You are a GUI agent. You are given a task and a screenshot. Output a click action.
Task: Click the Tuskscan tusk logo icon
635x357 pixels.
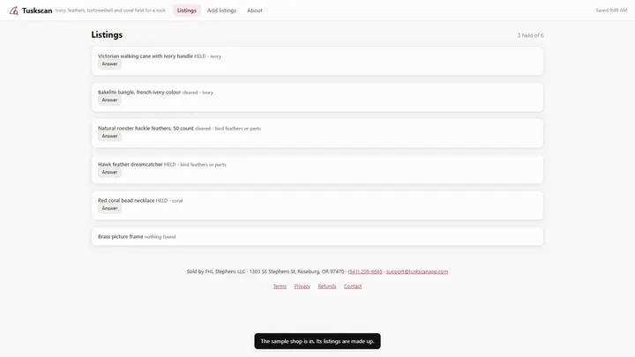14,11
